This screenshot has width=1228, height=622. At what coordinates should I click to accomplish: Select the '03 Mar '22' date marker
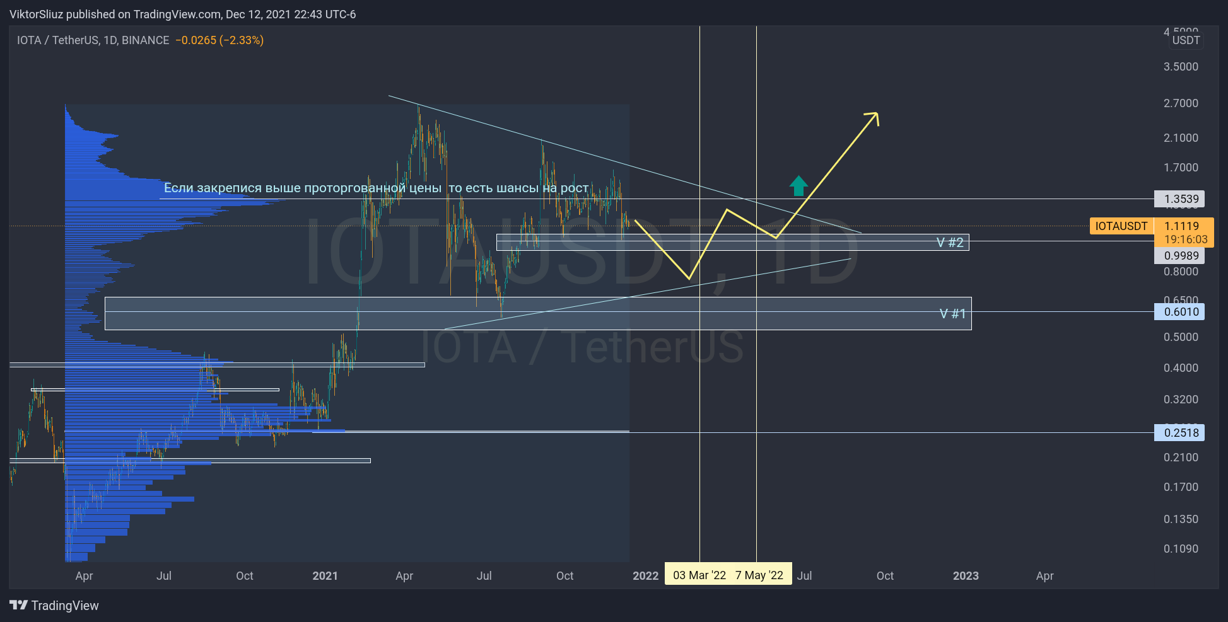[x=699, y=575]
